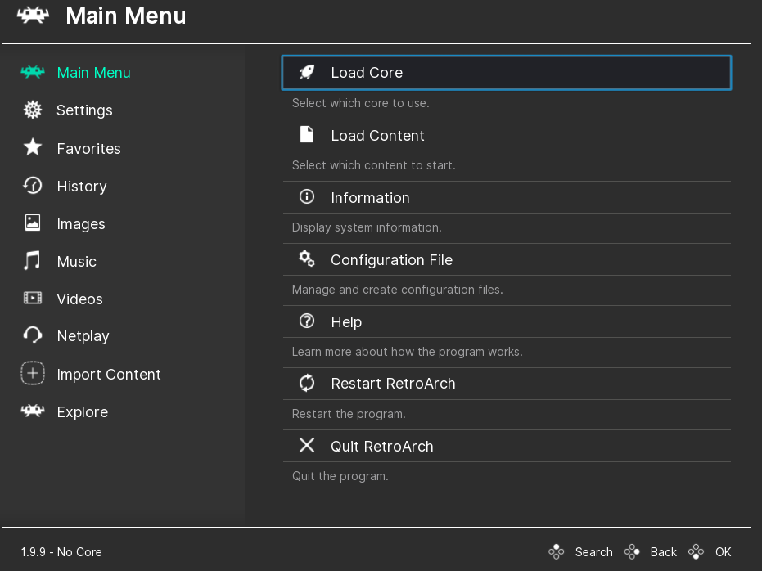Click the file icon beside Load Content
Screen dimensions: 762x571
point(307,135)
